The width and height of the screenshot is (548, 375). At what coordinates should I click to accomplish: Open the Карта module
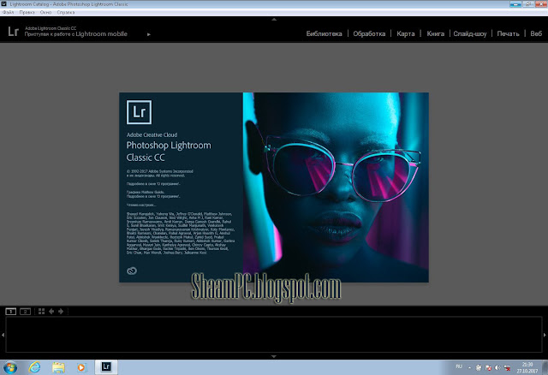pos(405,33)
